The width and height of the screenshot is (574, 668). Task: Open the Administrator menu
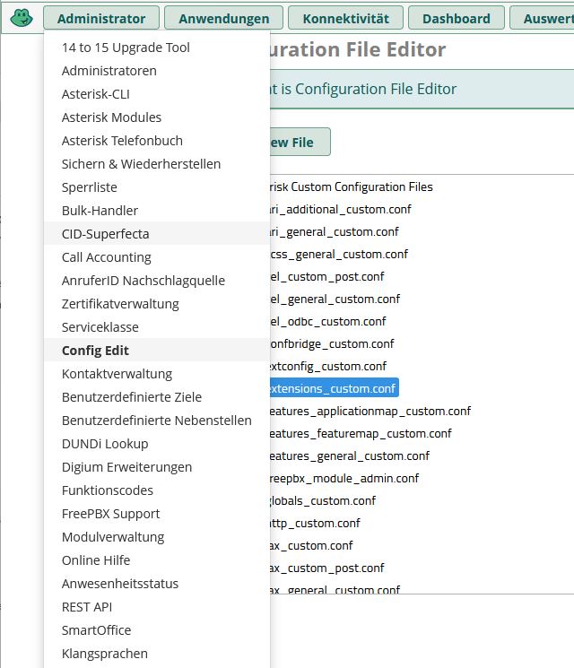tap(101, 18)
